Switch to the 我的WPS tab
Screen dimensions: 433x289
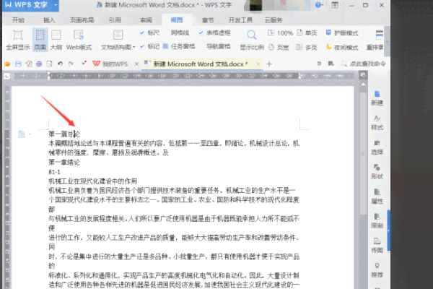pyautogui.click(x=110, y=64)
